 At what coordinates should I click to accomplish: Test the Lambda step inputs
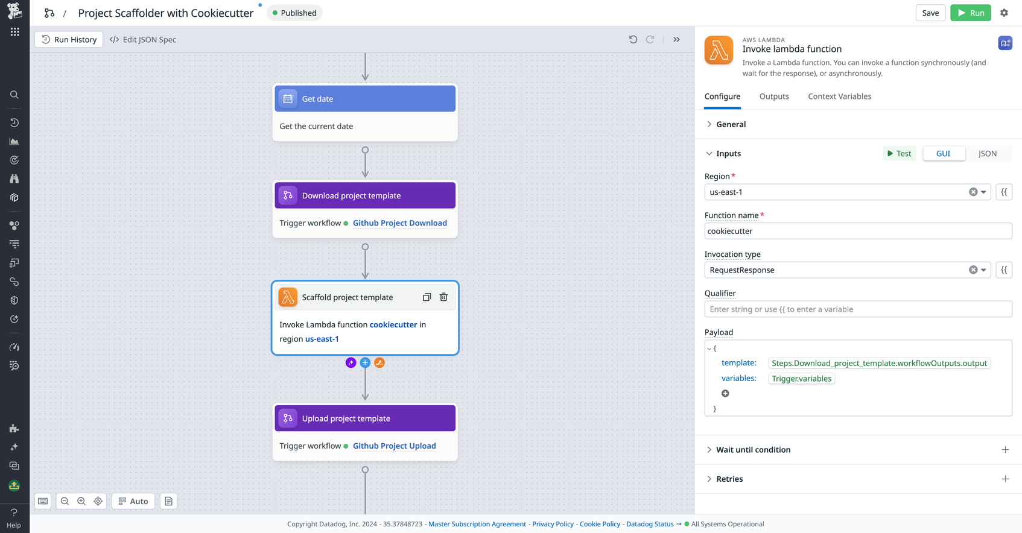click(x=900, y=154)
